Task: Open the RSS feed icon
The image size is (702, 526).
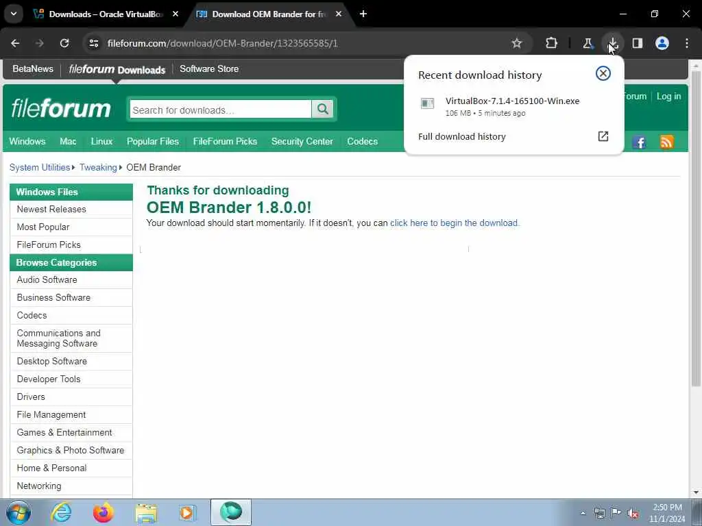Action: [x=666, y=142]
